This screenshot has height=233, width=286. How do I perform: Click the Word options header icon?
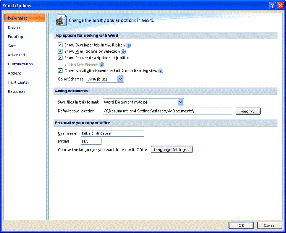coord(61,20)
